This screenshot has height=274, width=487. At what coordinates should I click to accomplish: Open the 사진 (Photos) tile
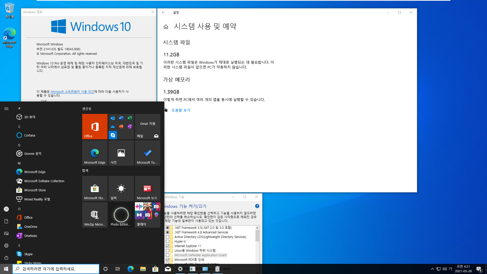(x=121, y=153)
